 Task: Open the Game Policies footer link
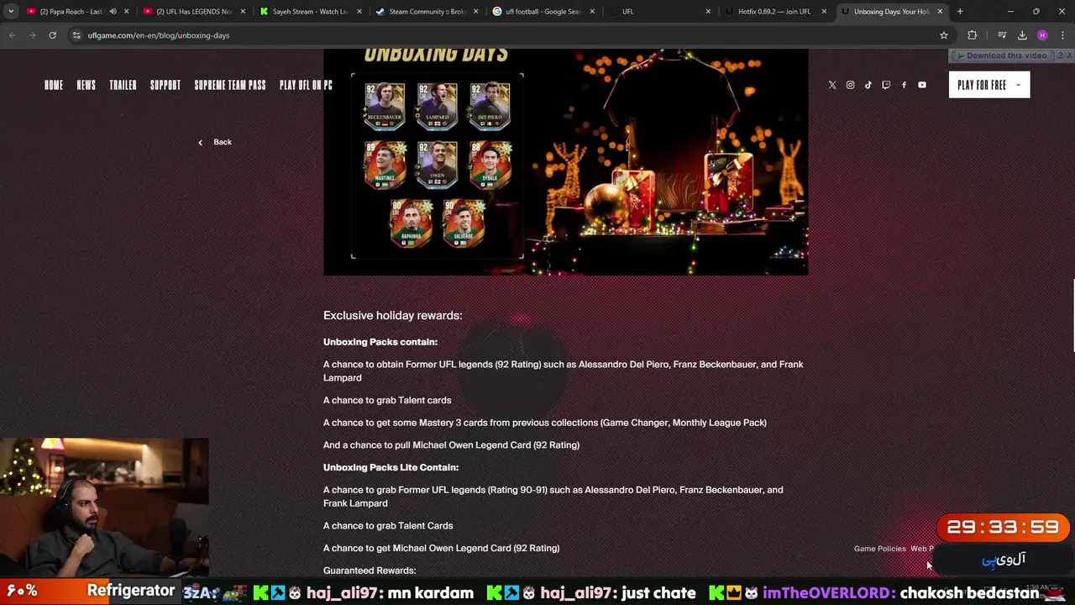coord(879,549)
